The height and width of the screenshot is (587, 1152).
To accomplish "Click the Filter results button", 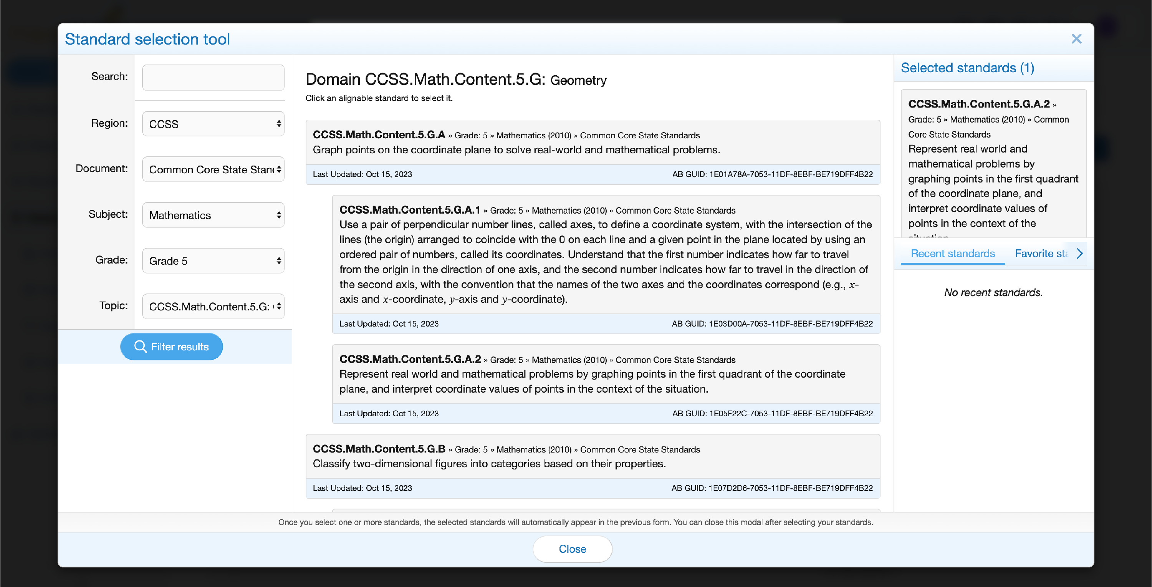I will coord(172,347).
